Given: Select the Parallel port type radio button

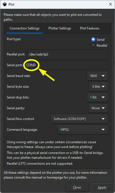Looking at the screenshot, I should 93,45.
